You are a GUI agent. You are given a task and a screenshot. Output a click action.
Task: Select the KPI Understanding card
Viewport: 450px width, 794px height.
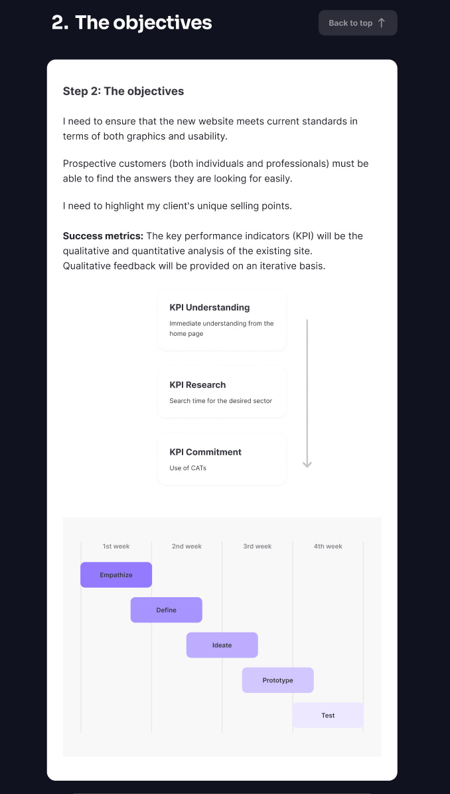[x=222, y=320]
